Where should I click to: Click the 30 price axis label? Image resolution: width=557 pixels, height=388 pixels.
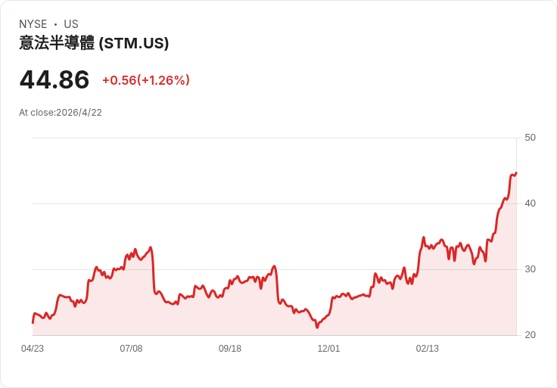tap(530, 269)
